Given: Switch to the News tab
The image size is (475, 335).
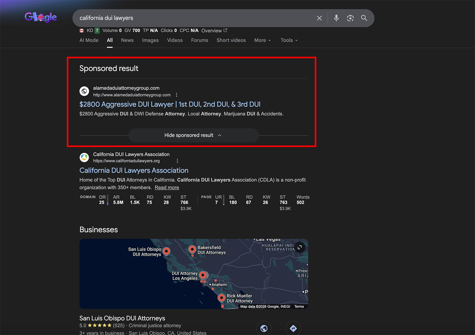Looking at the screenshot, I should point(127,40).
